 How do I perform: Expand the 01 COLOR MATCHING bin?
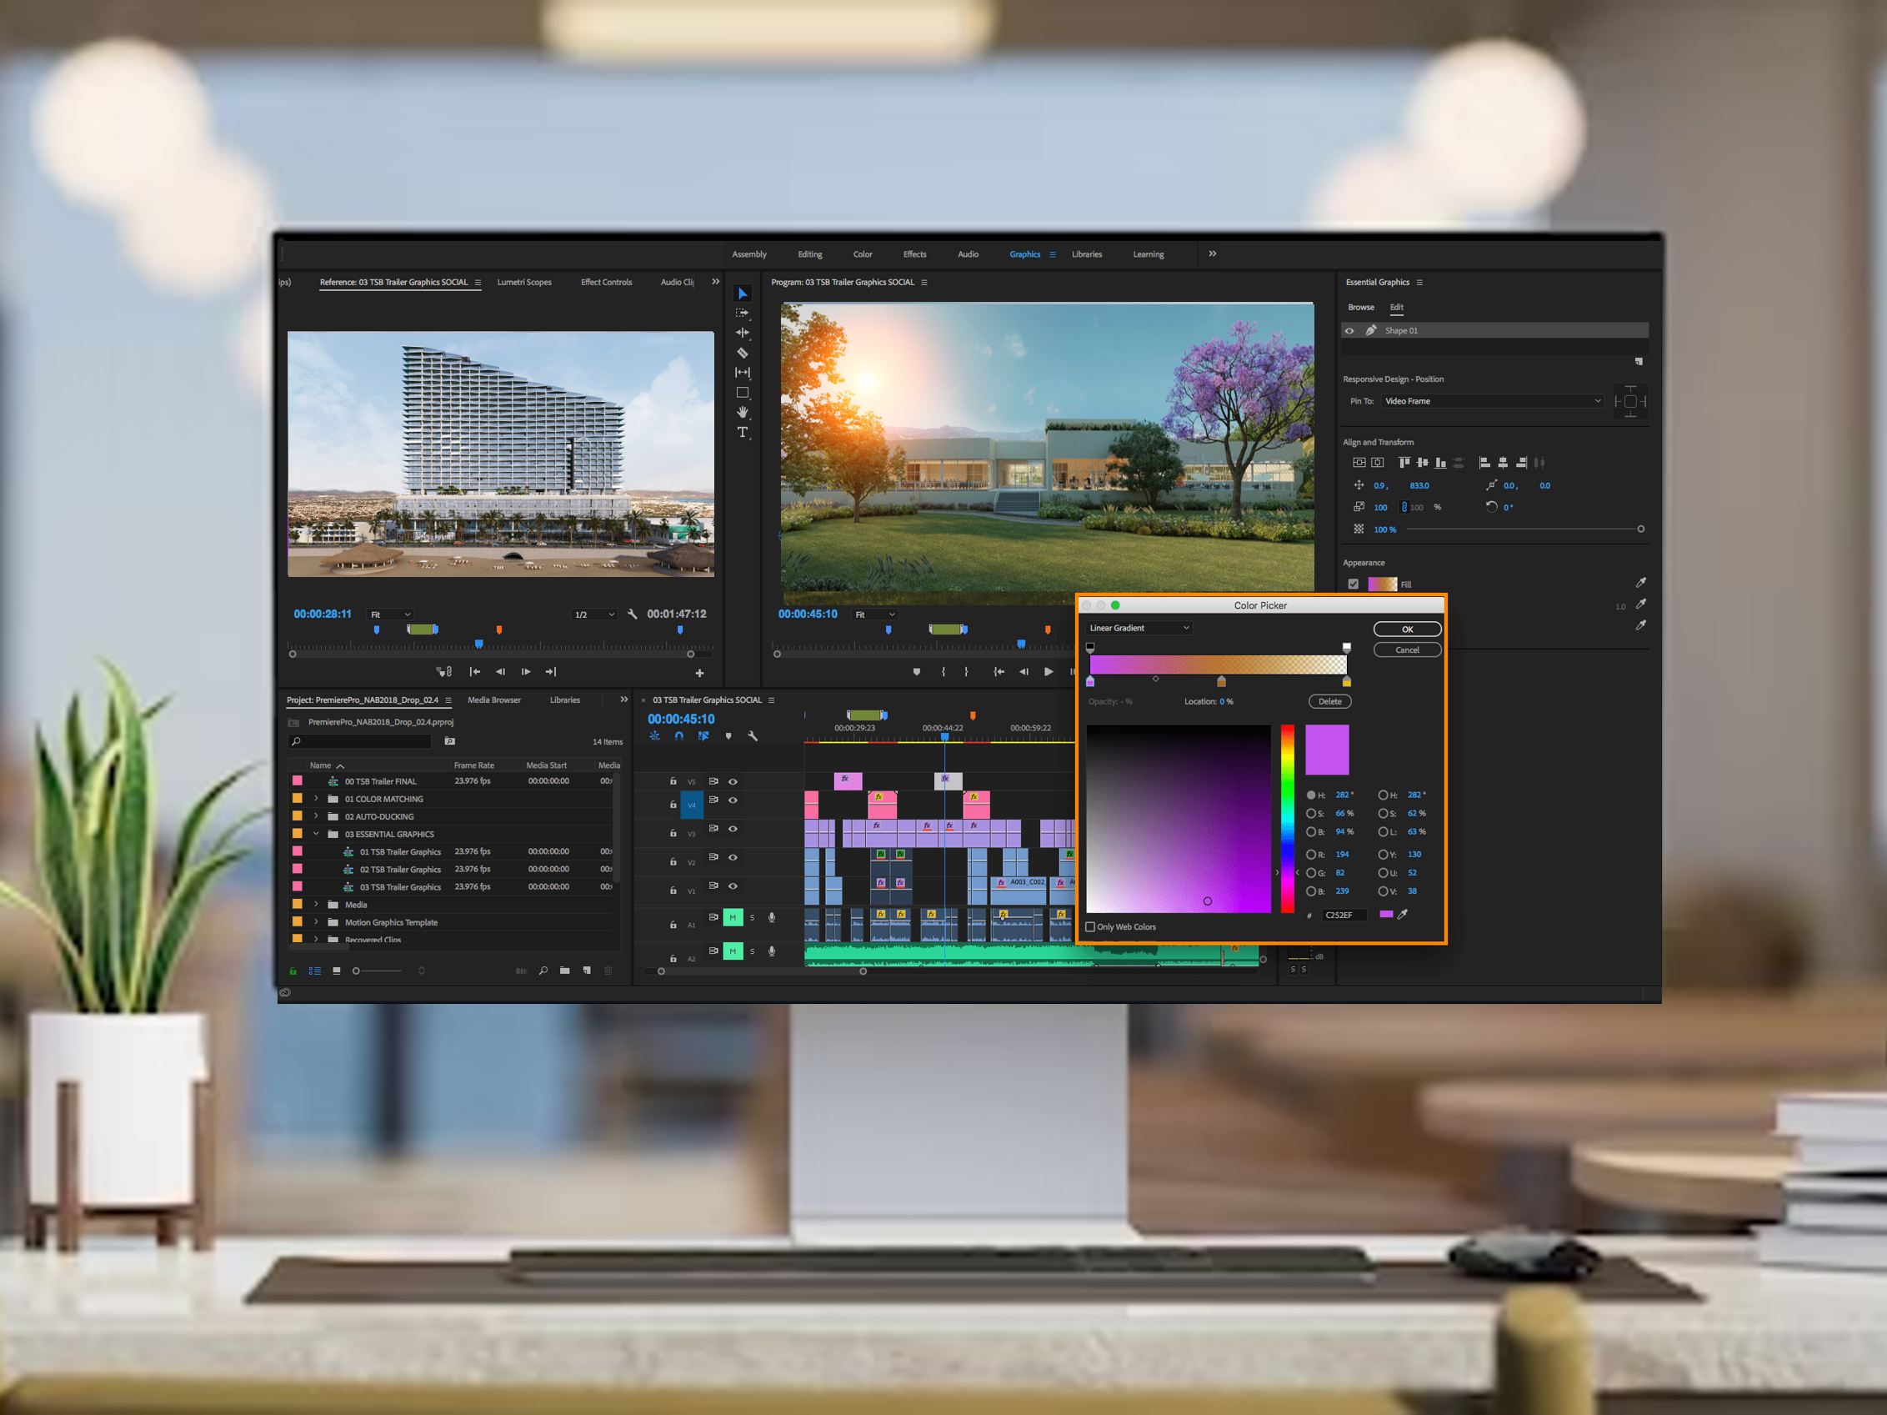(x=317, y=799)
